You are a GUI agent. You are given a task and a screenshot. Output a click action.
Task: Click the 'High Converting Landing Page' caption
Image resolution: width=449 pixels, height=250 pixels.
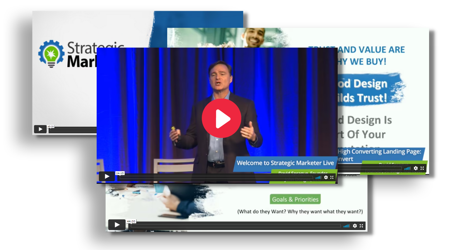click(380, 152)
